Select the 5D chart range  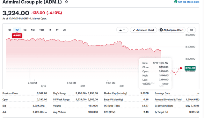(x=17, y=30)
